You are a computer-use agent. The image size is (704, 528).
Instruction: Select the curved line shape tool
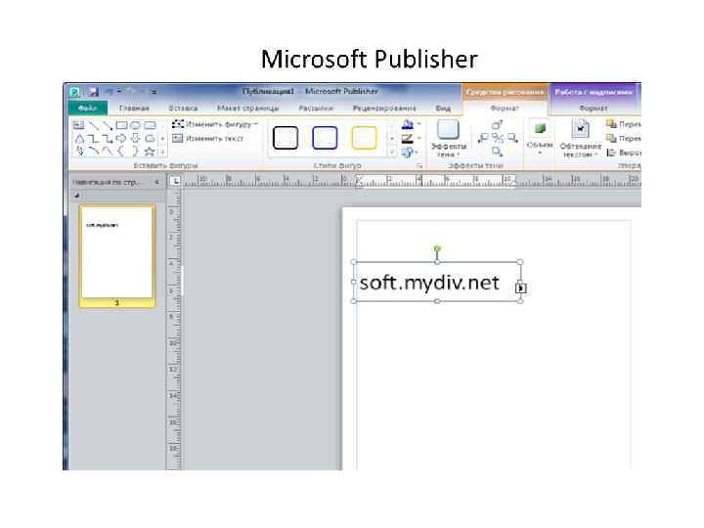pos(94,152)
